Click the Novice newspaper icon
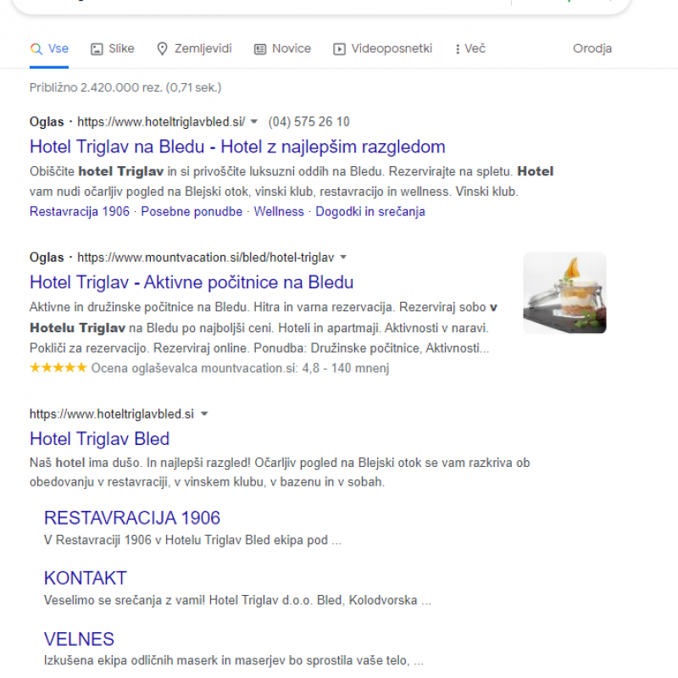 pos(260,49)
